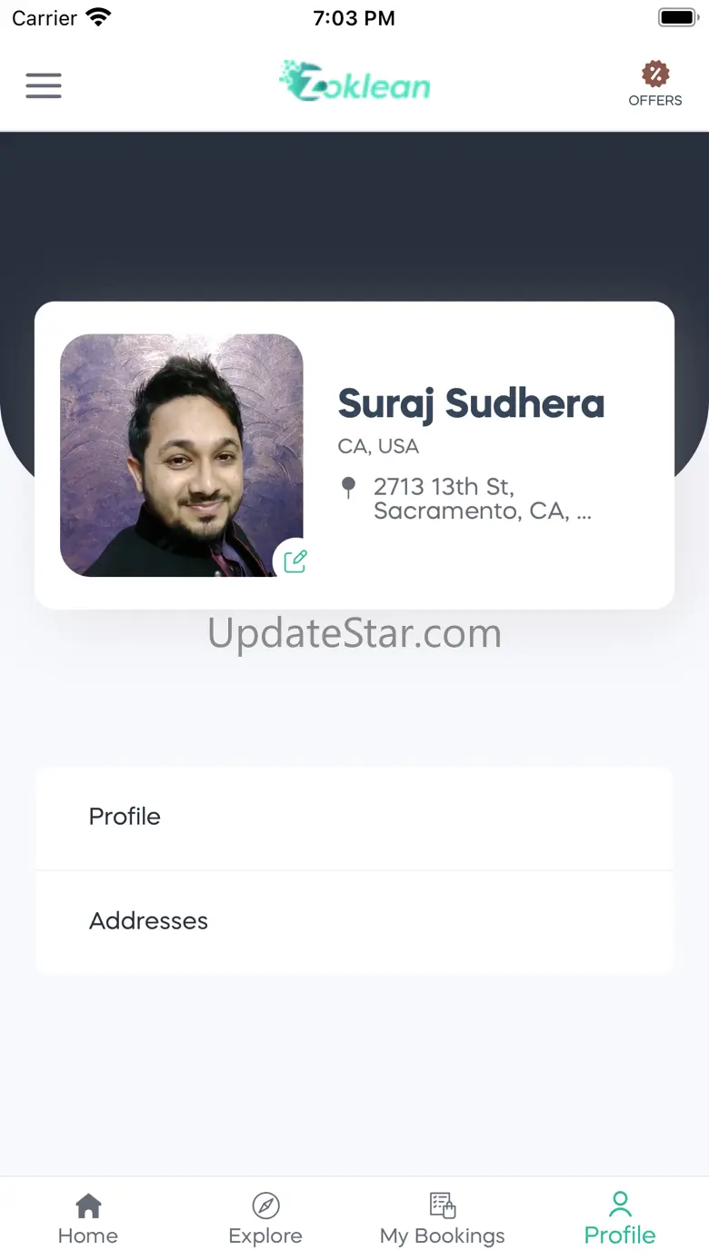Image resolution: width=709 pixels, height=1260 pixels.
Task: Edit the profile photo via pencil icon
Action: tap(295, 561)
